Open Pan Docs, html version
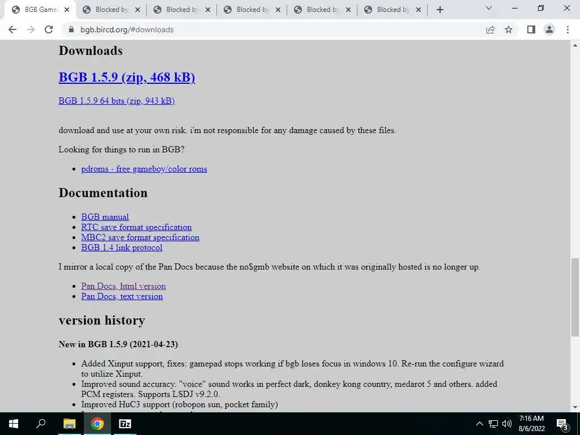 123,286
